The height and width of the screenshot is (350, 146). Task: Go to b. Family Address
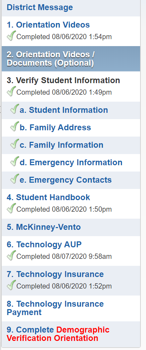point(55,127)
